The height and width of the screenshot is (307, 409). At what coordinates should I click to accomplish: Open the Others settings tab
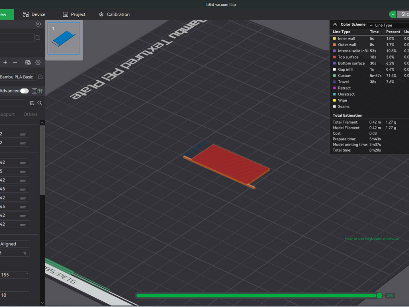click(x=30, y=114)
